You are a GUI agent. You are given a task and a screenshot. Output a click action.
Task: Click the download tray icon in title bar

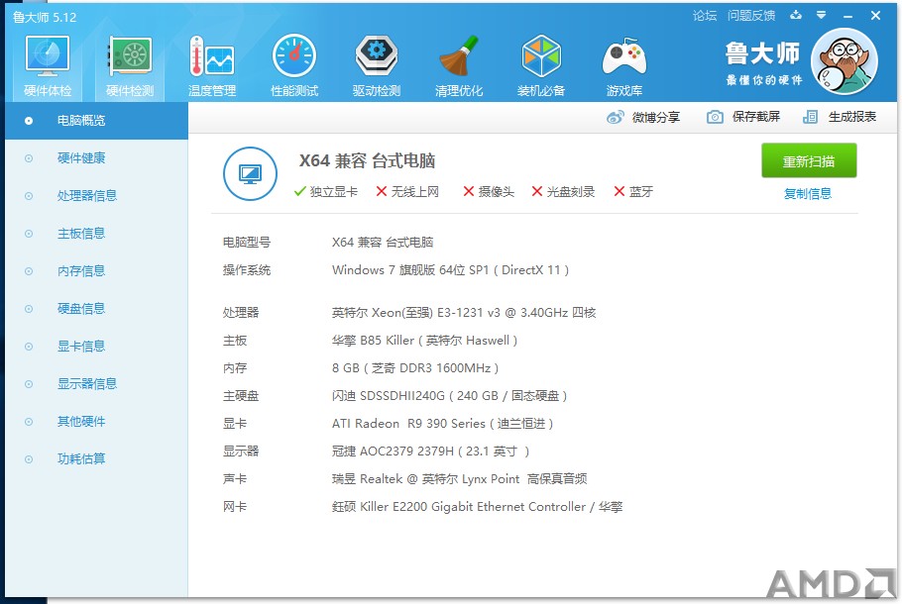point(796,15)
